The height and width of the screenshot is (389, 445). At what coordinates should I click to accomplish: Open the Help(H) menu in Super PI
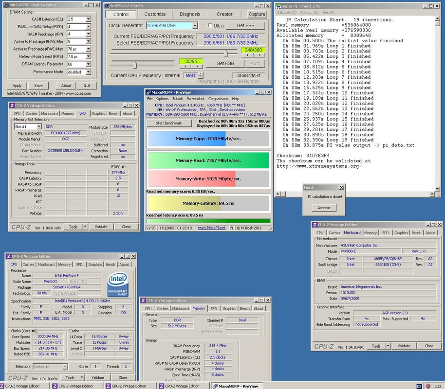click(328, 13)
